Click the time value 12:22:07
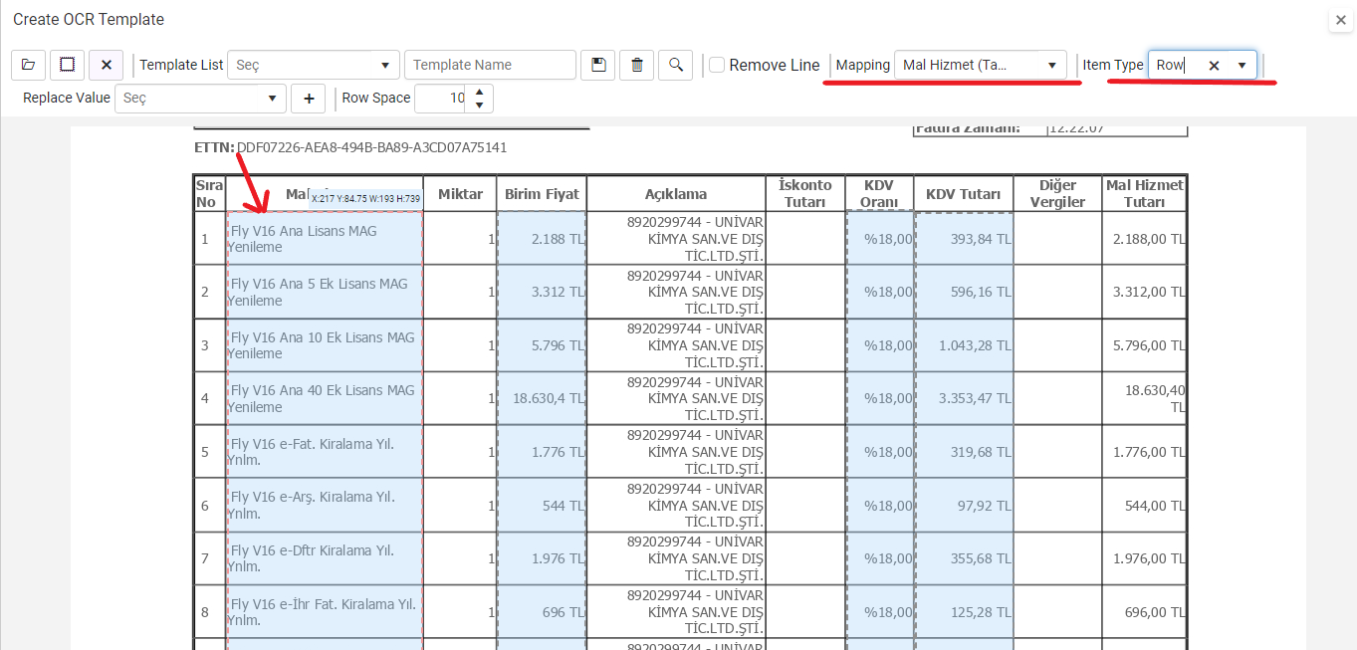This screenshot has width=1357, height=650. click(1076, 127)
